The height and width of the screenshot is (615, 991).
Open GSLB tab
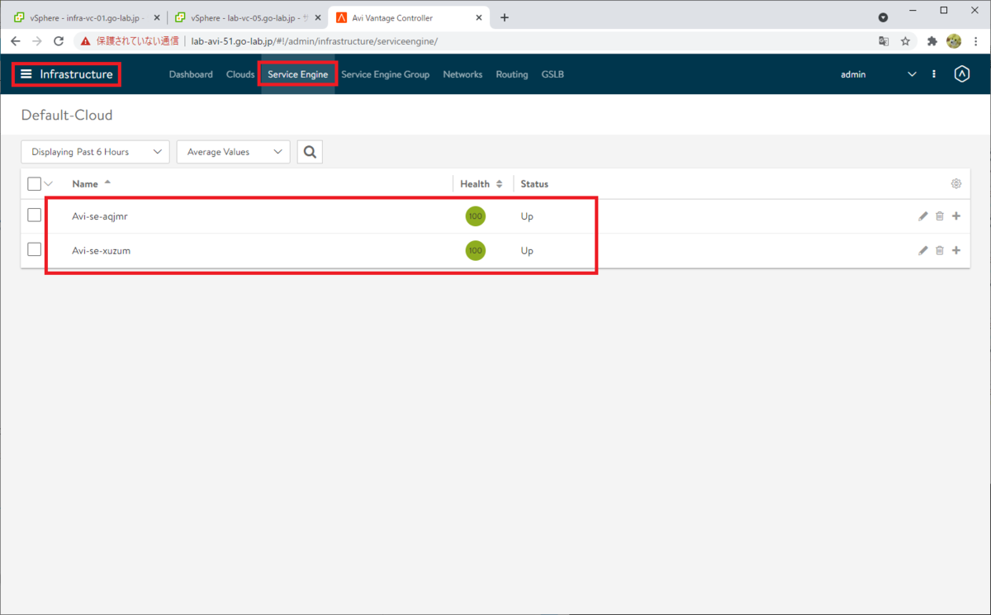tap(552, 74)
